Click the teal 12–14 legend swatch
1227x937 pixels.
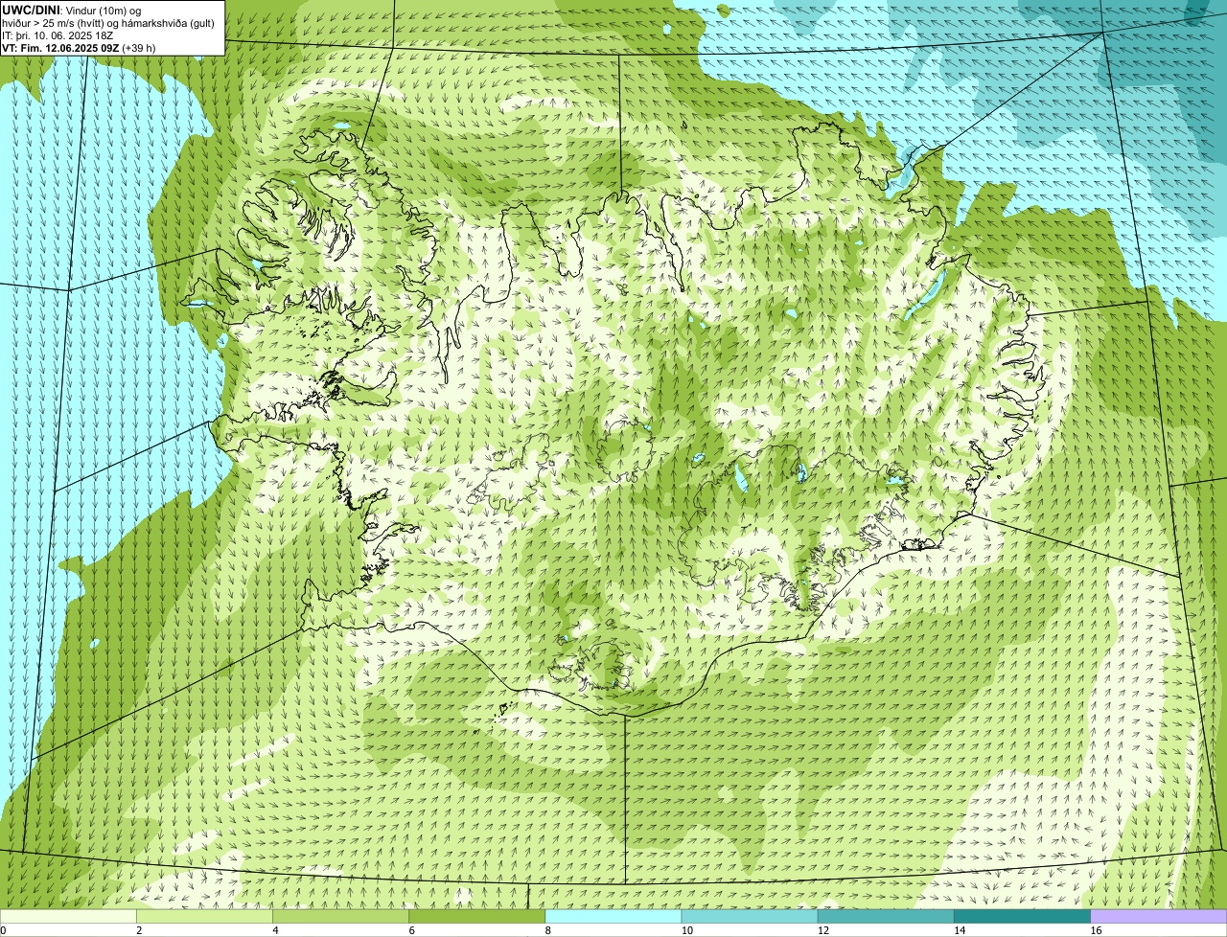(x=886, y=916)
